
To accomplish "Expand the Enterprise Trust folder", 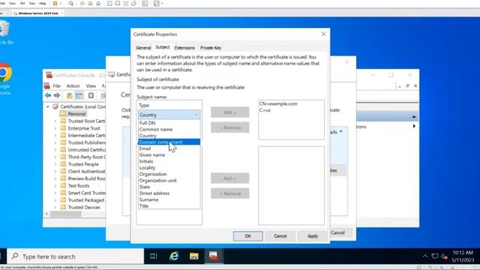I will pos(55,128).
